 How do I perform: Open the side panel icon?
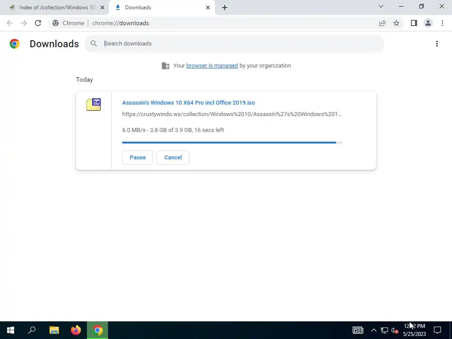coord(414,23)
